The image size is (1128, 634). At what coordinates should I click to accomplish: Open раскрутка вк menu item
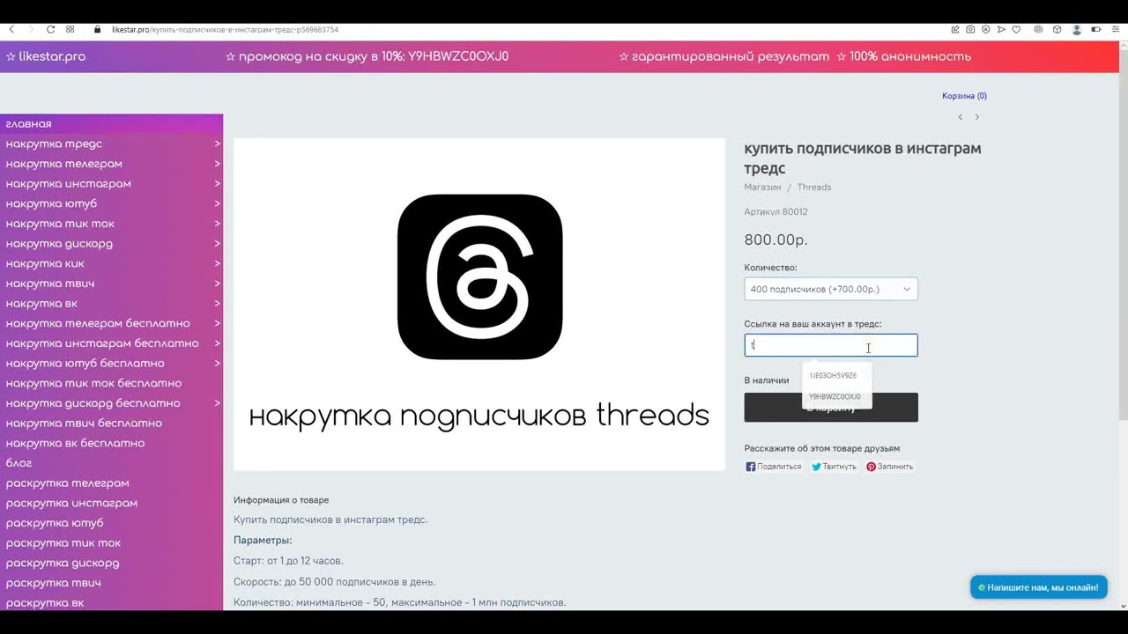(x=111, y=603)
